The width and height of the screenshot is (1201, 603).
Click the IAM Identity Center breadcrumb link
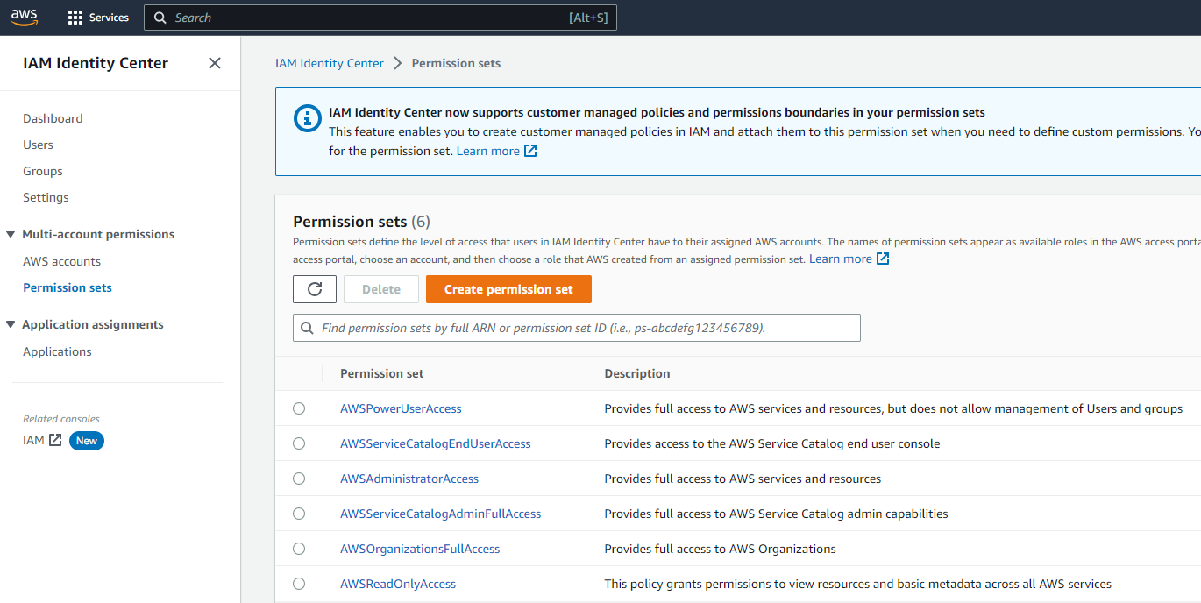[x=330, y=63]
